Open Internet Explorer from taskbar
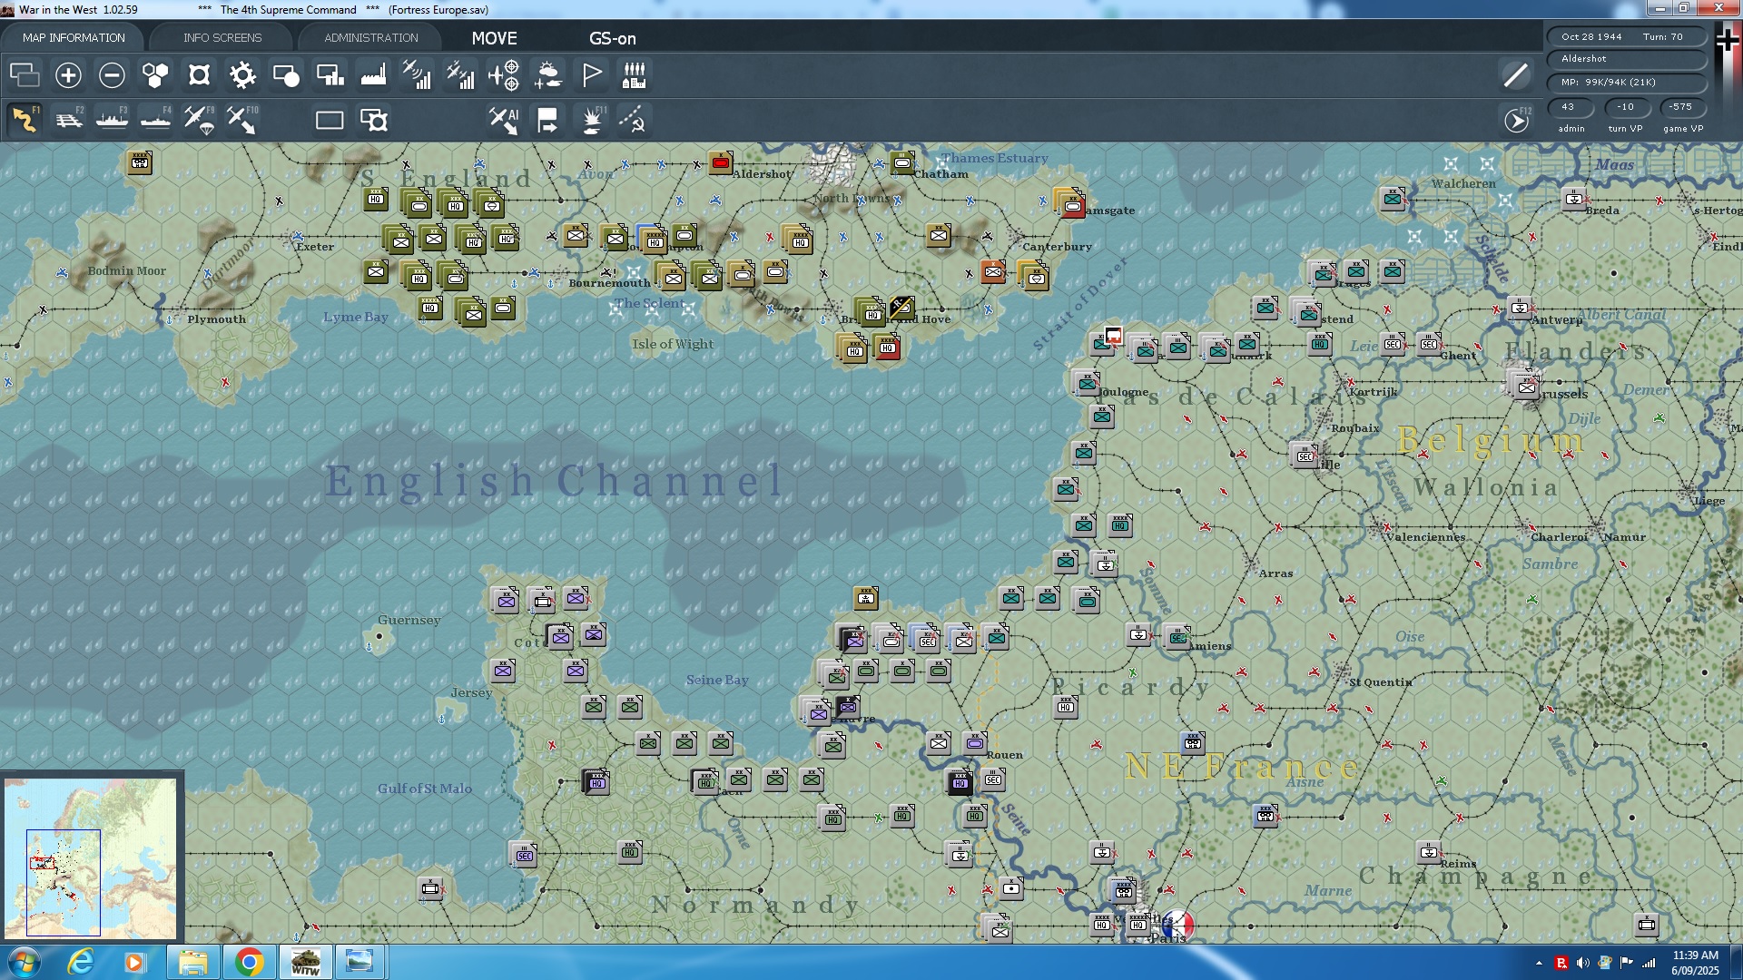 [81, 962]
